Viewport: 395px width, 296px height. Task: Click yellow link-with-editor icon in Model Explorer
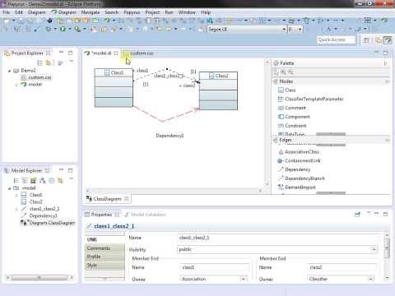point(60,180)
